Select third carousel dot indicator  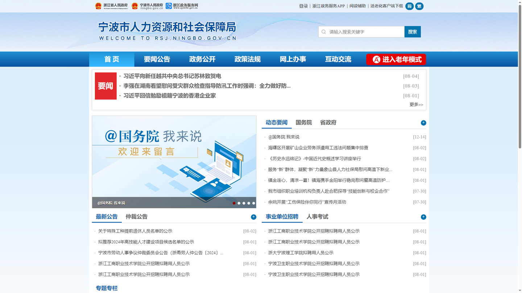coord(244,203)
